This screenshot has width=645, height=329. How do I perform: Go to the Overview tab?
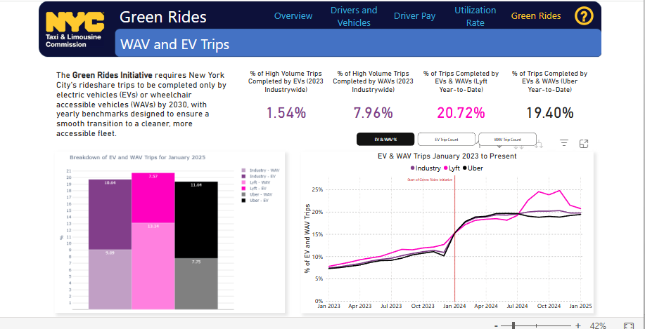(x=293, y=16)
